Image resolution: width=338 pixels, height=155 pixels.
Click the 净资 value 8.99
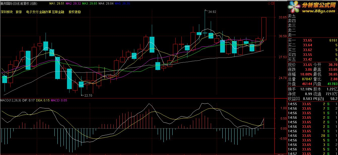(x=309, y=94)
